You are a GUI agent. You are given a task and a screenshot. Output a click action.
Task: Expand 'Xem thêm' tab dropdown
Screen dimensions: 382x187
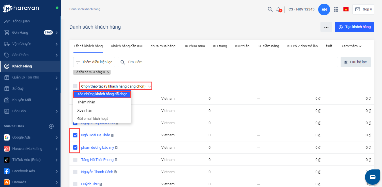351,46
